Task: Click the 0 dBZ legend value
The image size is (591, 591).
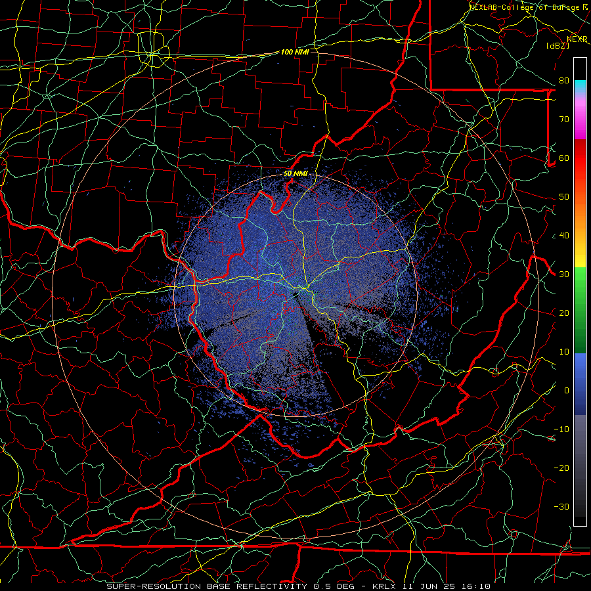Action: tap(567, 391)
